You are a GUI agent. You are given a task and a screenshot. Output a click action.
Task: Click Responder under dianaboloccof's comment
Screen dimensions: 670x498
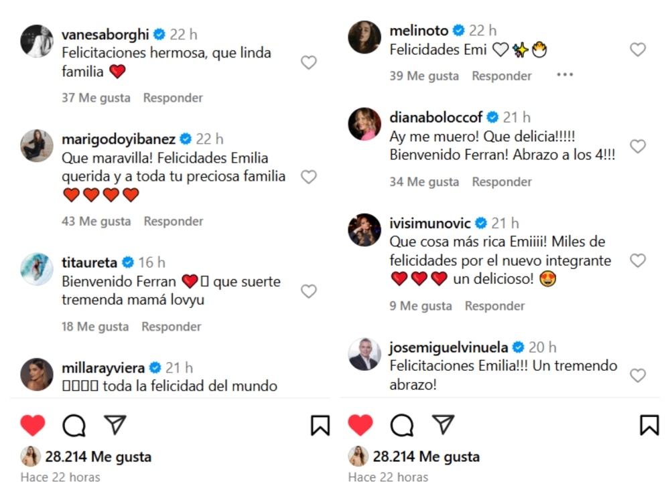(x=501, y=181)
